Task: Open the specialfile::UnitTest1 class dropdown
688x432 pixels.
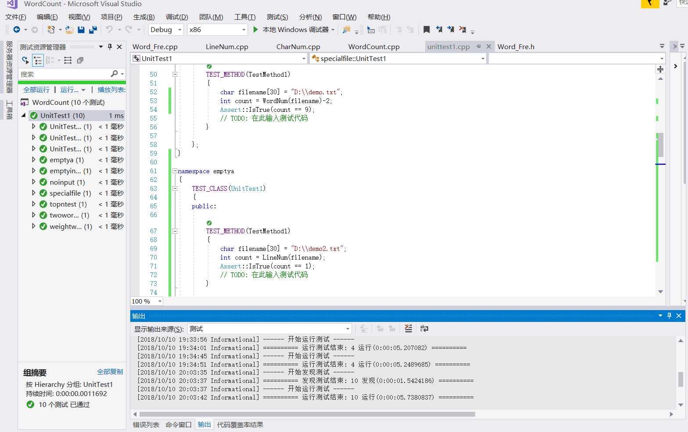Action: (x=483, y=58)
